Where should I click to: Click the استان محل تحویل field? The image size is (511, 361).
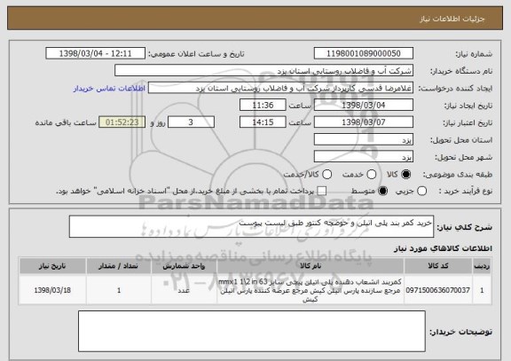[364, 139]
